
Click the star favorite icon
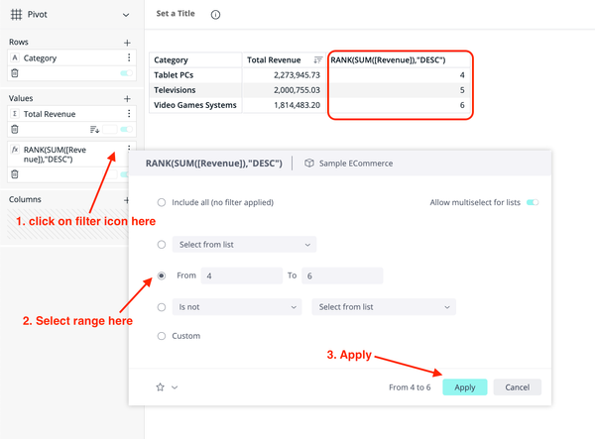pos(160,387)
